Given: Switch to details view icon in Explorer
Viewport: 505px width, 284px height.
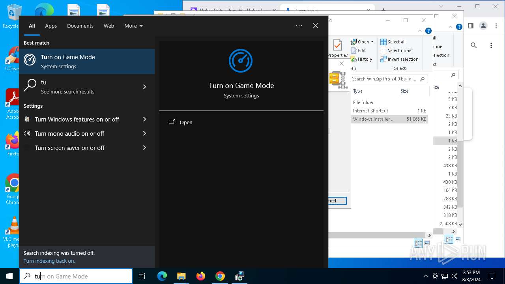Looking at the screenshot, I should (418, 243).
